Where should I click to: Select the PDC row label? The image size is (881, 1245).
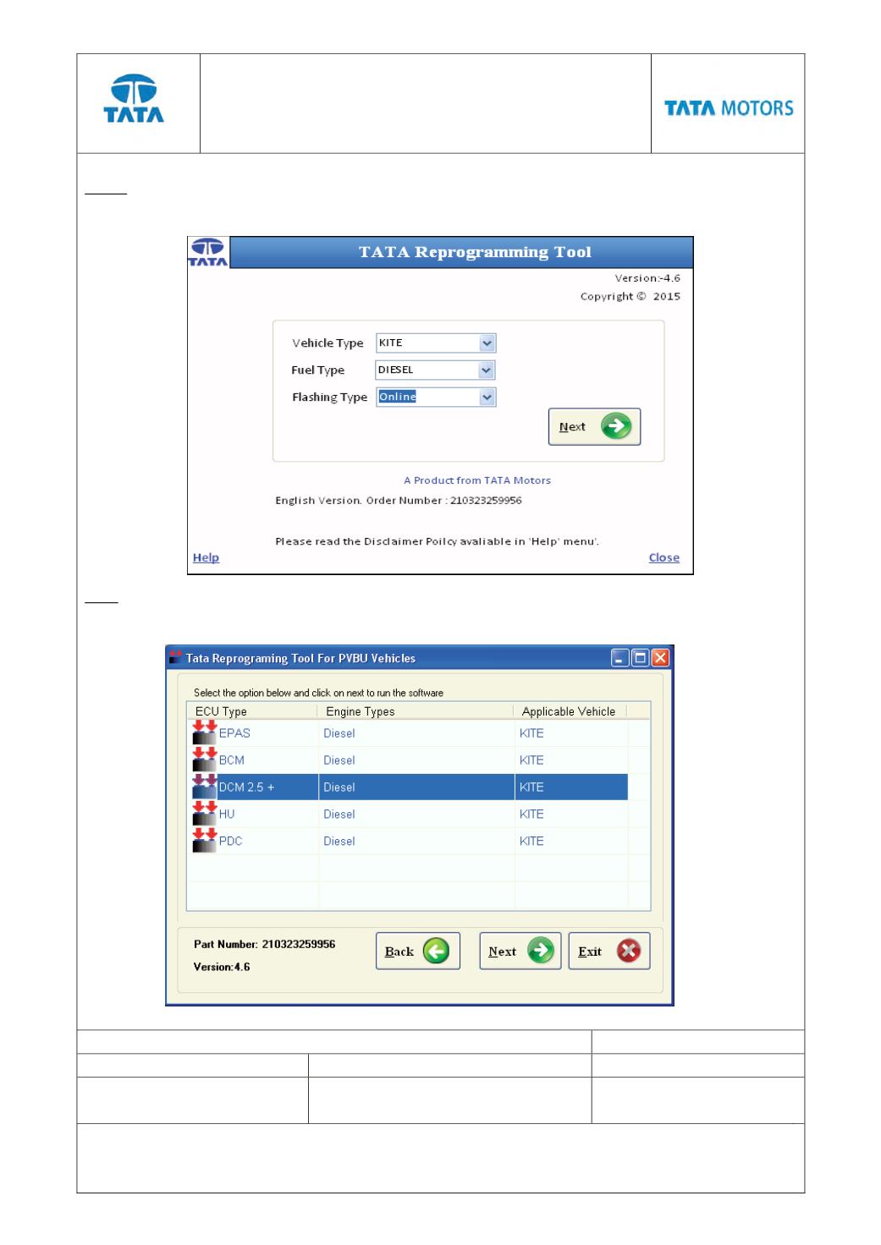pos(230,842)
